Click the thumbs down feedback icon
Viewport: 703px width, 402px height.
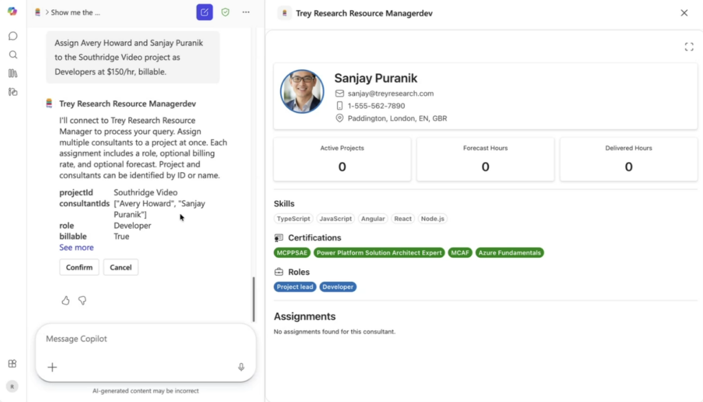(82, 300)
